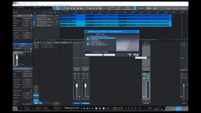Toggle the Snap button in the toolbar

(x=135, y=8)
